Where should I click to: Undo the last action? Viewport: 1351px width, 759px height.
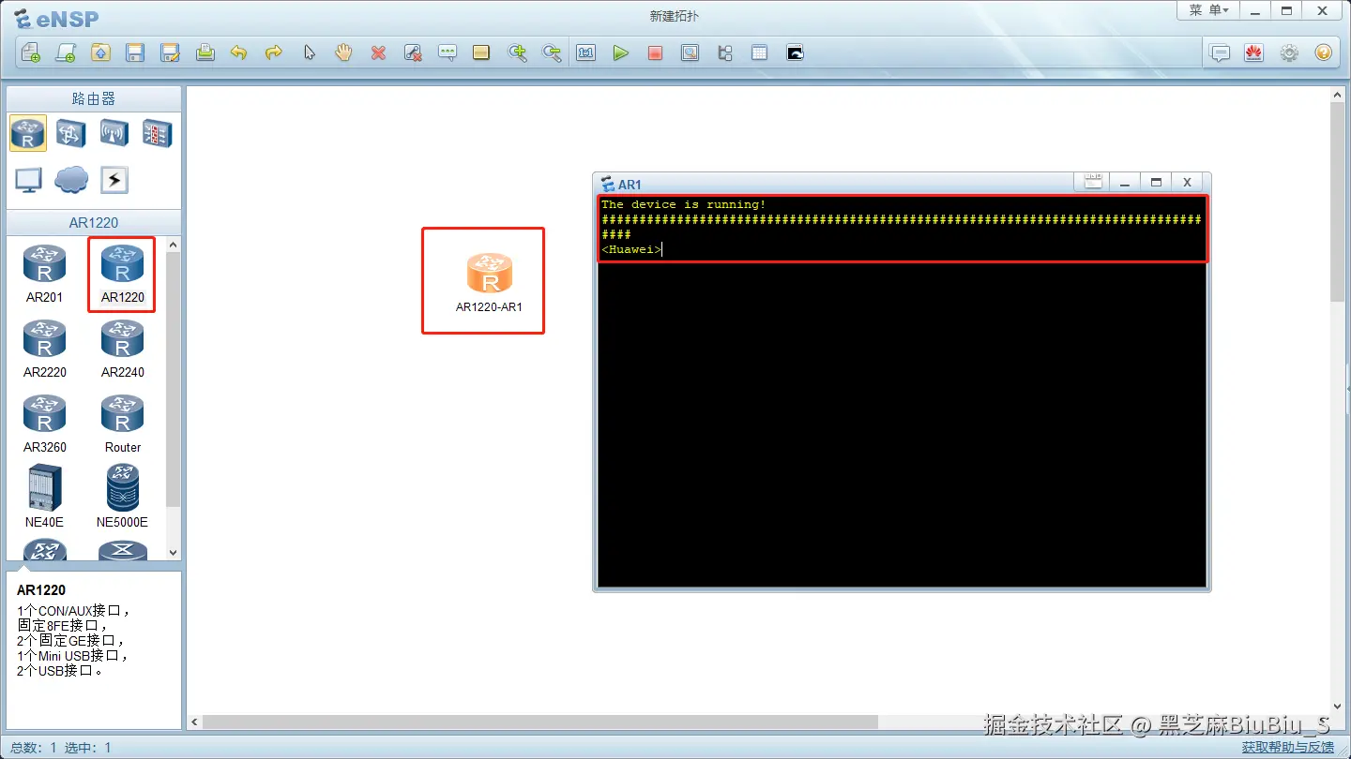(x=239, y=53)
